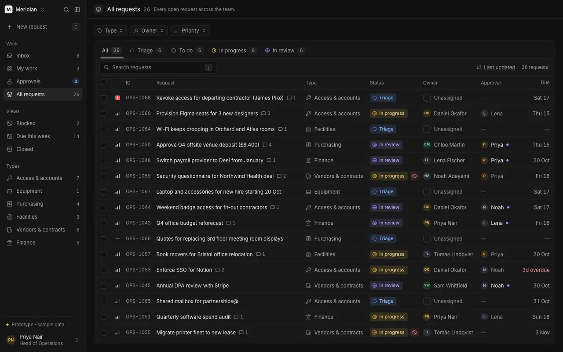Open In progress status pill on OPS-1060

click(389, 114)
